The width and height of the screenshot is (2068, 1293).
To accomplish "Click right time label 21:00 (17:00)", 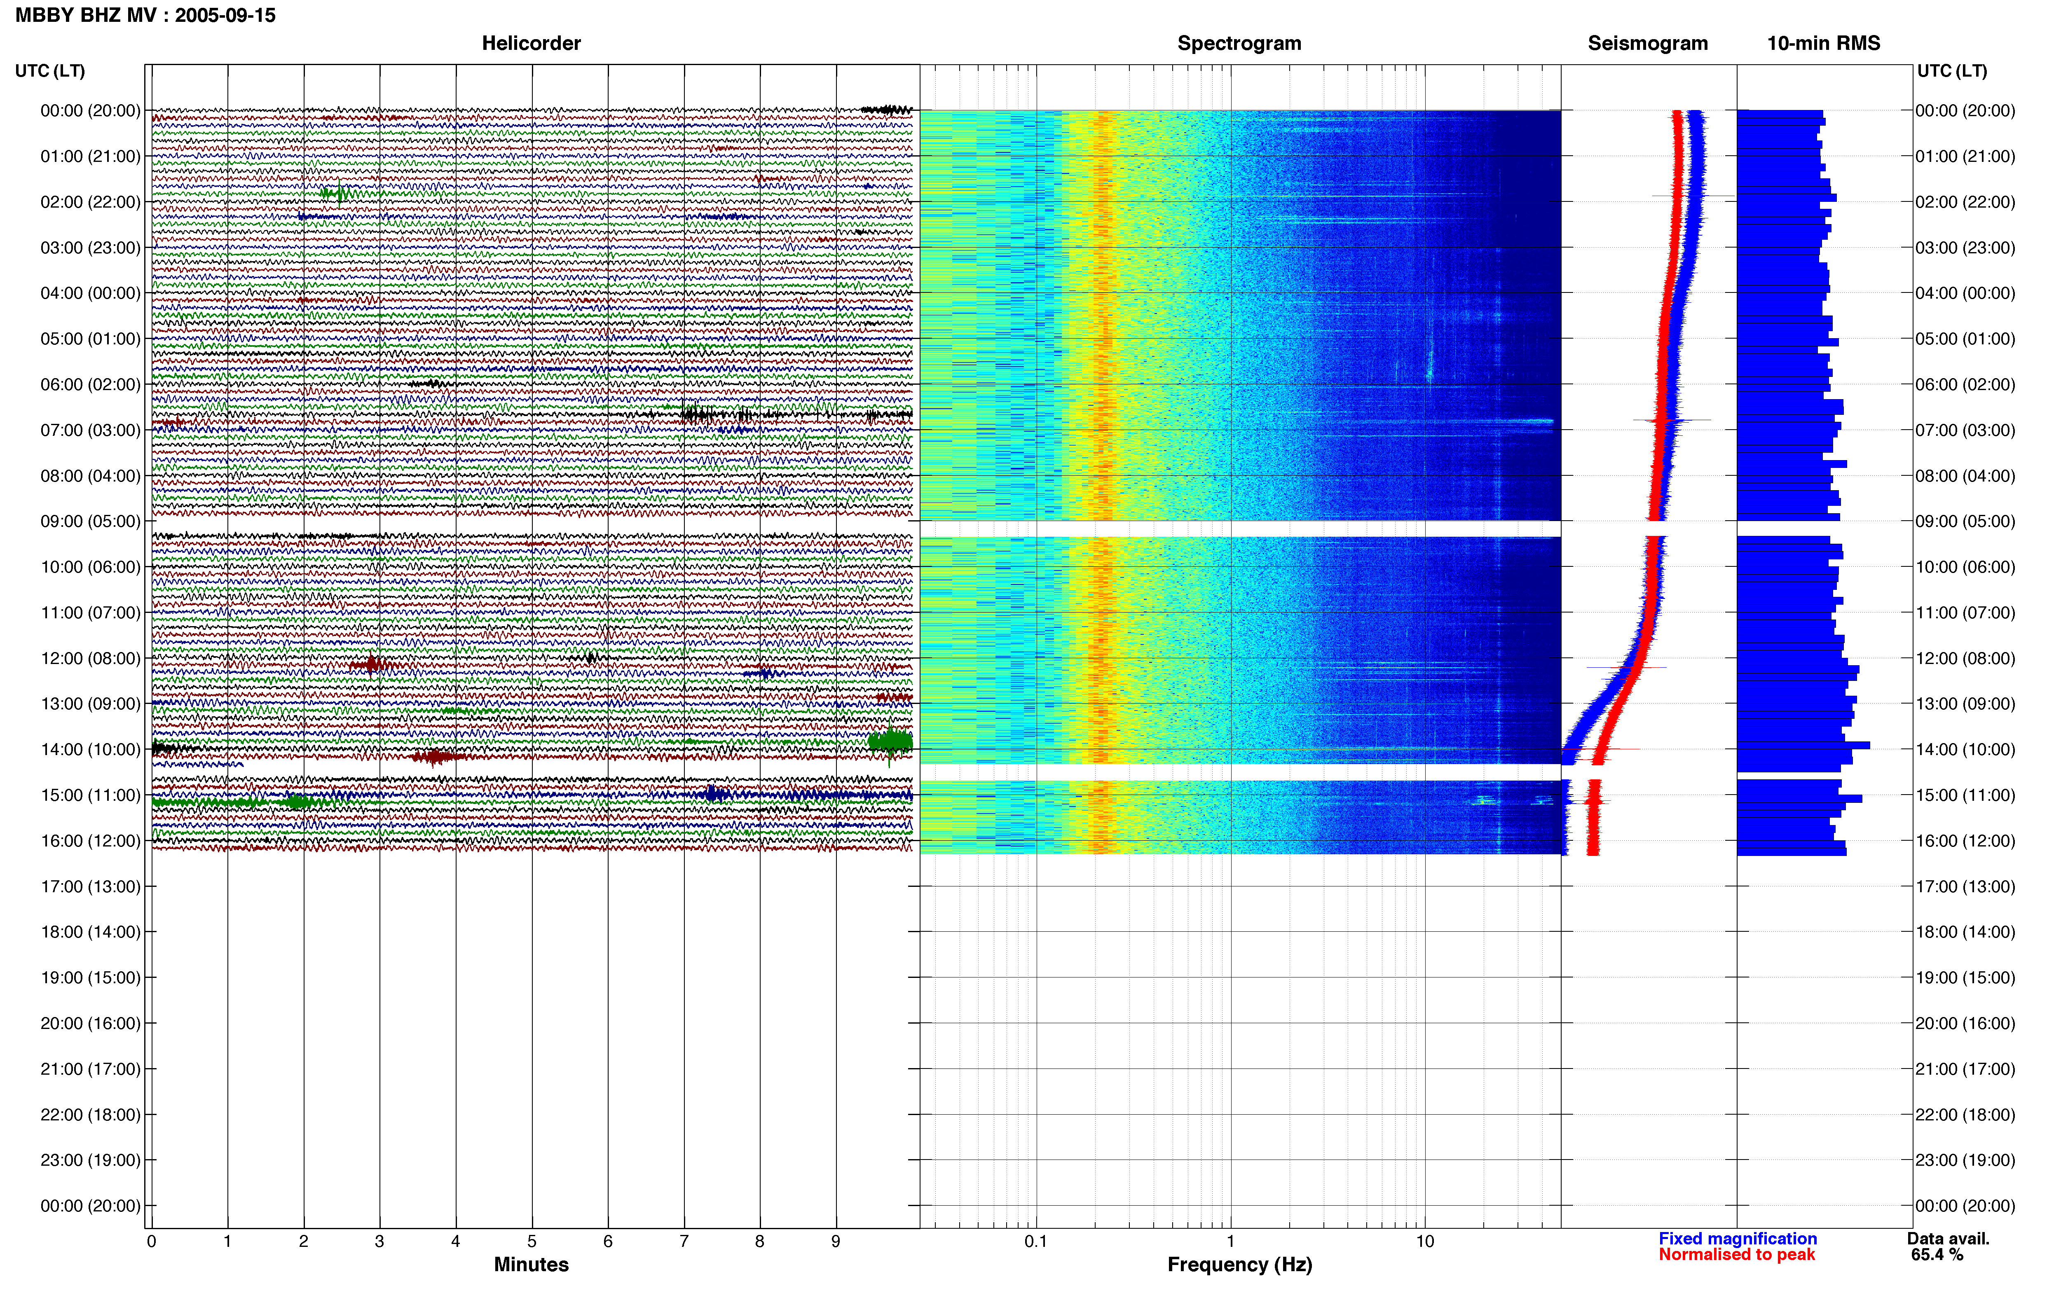I will coord(1965,1069).
